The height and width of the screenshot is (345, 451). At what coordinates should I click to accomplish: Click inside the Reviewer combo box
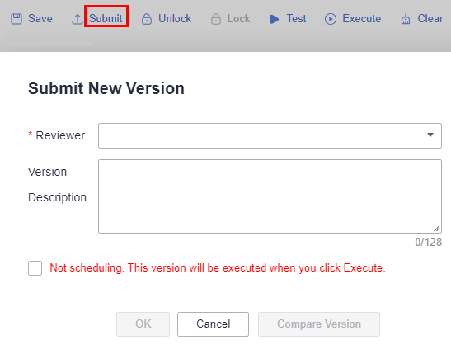(x=270, y=135)
